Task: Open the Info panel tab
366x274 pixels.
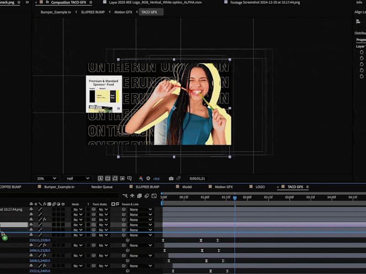Action: (x=359, y=2)
